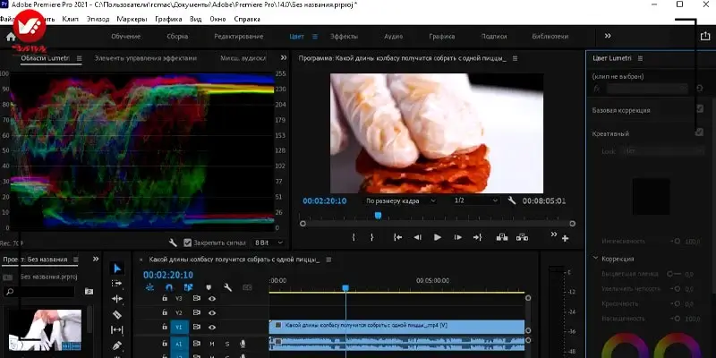Select the Razor tool
Screen dimensions: 716x358
[x=117, y=315]
